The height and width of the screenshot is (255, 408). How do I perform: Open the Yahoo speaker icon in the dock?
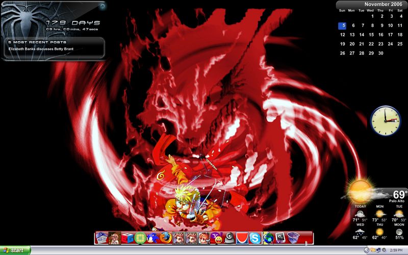[x=280, y=238]
